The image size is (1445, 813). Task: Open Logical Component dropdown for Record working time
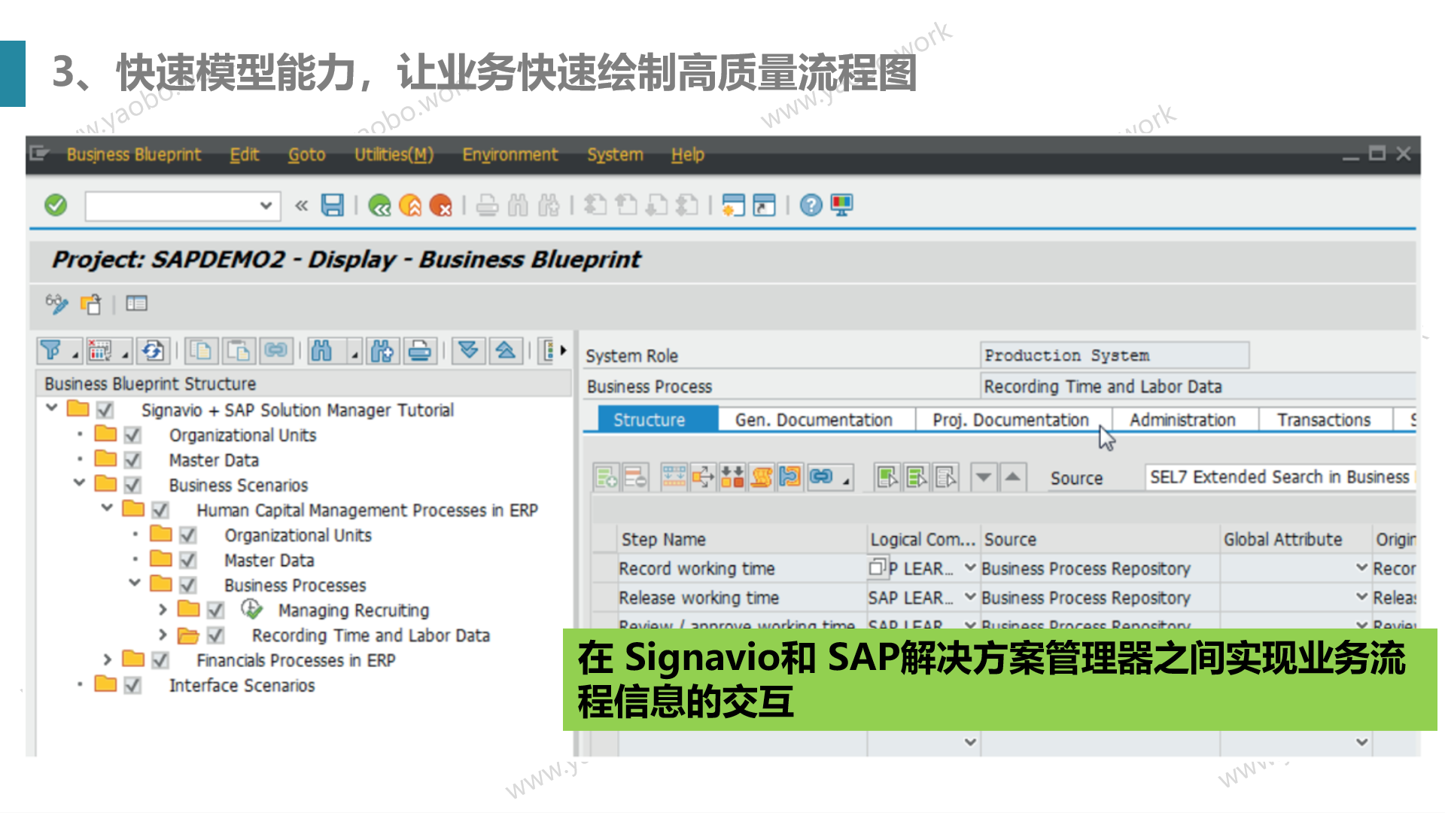click(970, 568)
